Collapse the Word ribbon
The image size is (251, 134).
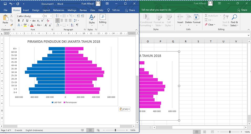136,30
